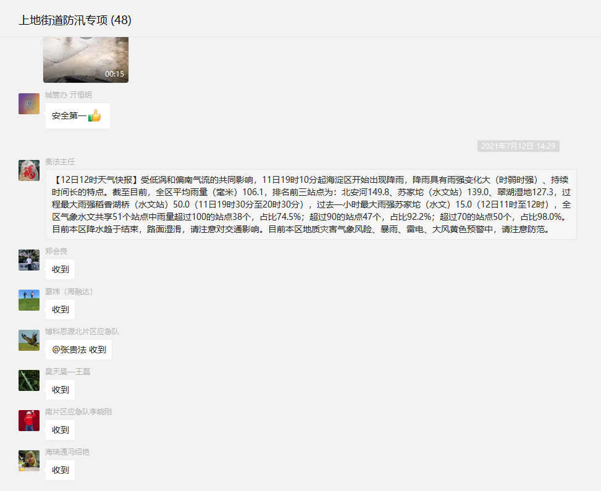
Task: Click 昊天昊—王磊's 收到 reply bubble
Action: tap(61, 390)
